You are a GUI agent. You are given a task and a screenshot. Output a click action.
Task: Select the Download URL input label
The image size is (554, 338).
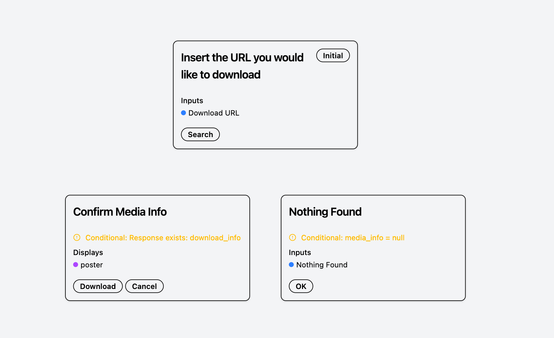(214, 113)
